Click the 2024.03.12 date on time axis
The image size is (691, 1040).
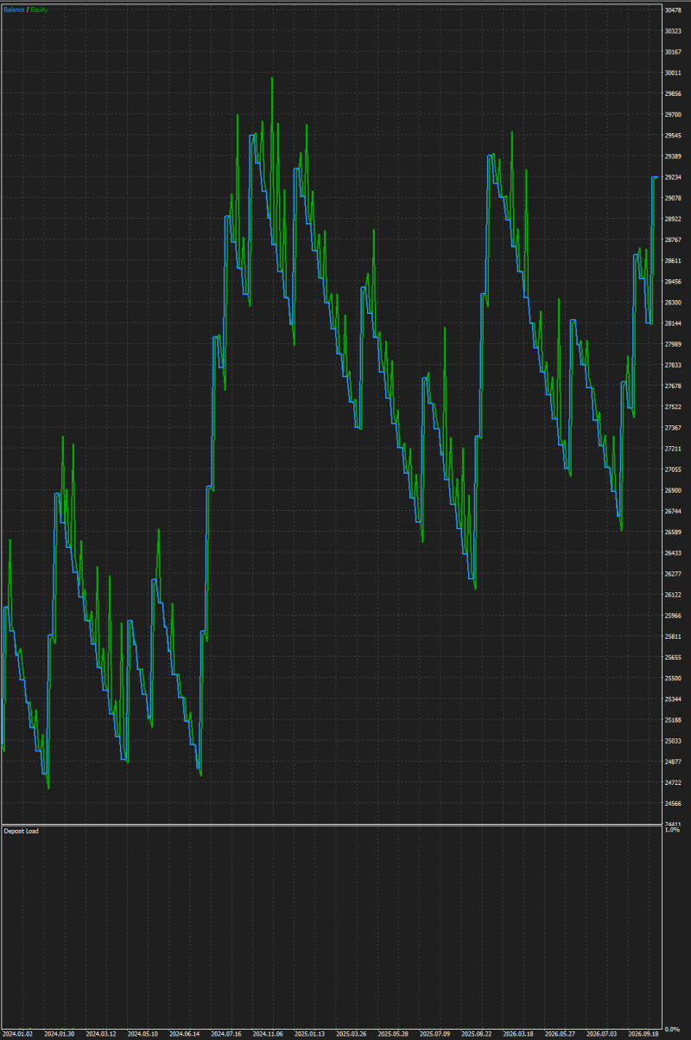pos(101,1034)
